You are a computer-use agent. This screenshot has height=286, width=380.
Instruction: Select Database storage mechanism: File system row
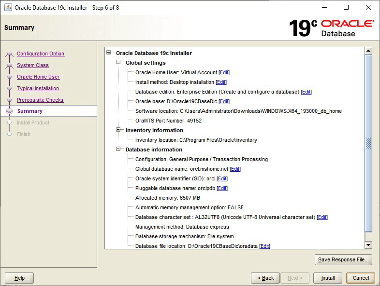(184, 236)
